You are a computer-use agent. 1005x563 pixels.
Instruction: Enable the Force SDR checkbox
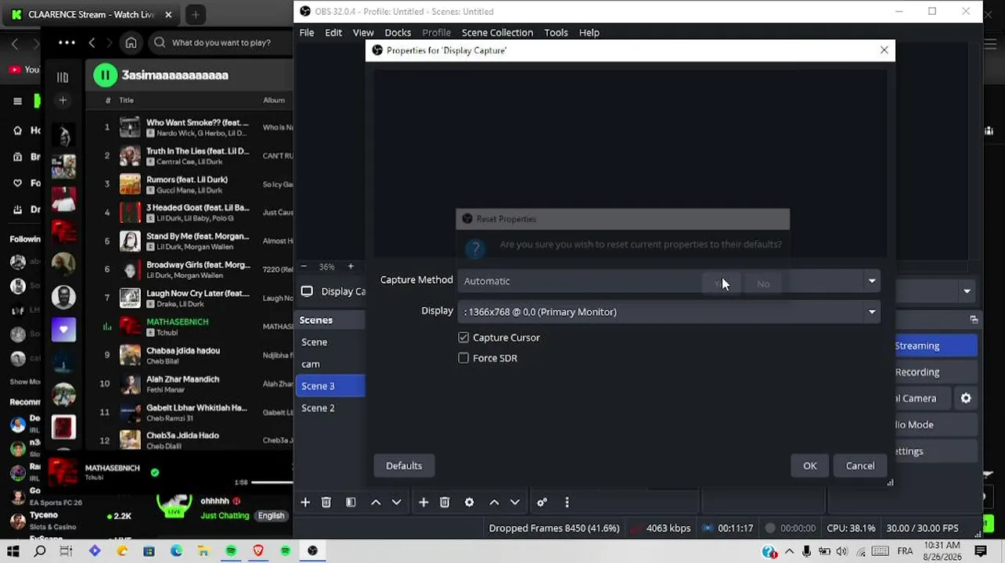point(463,358)
